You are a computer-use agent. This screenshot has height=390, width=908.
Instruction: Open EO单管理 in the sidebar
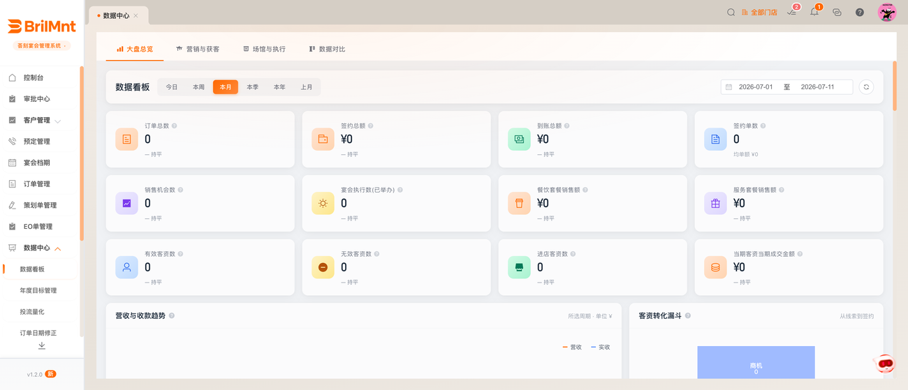(x=41, y=227)
